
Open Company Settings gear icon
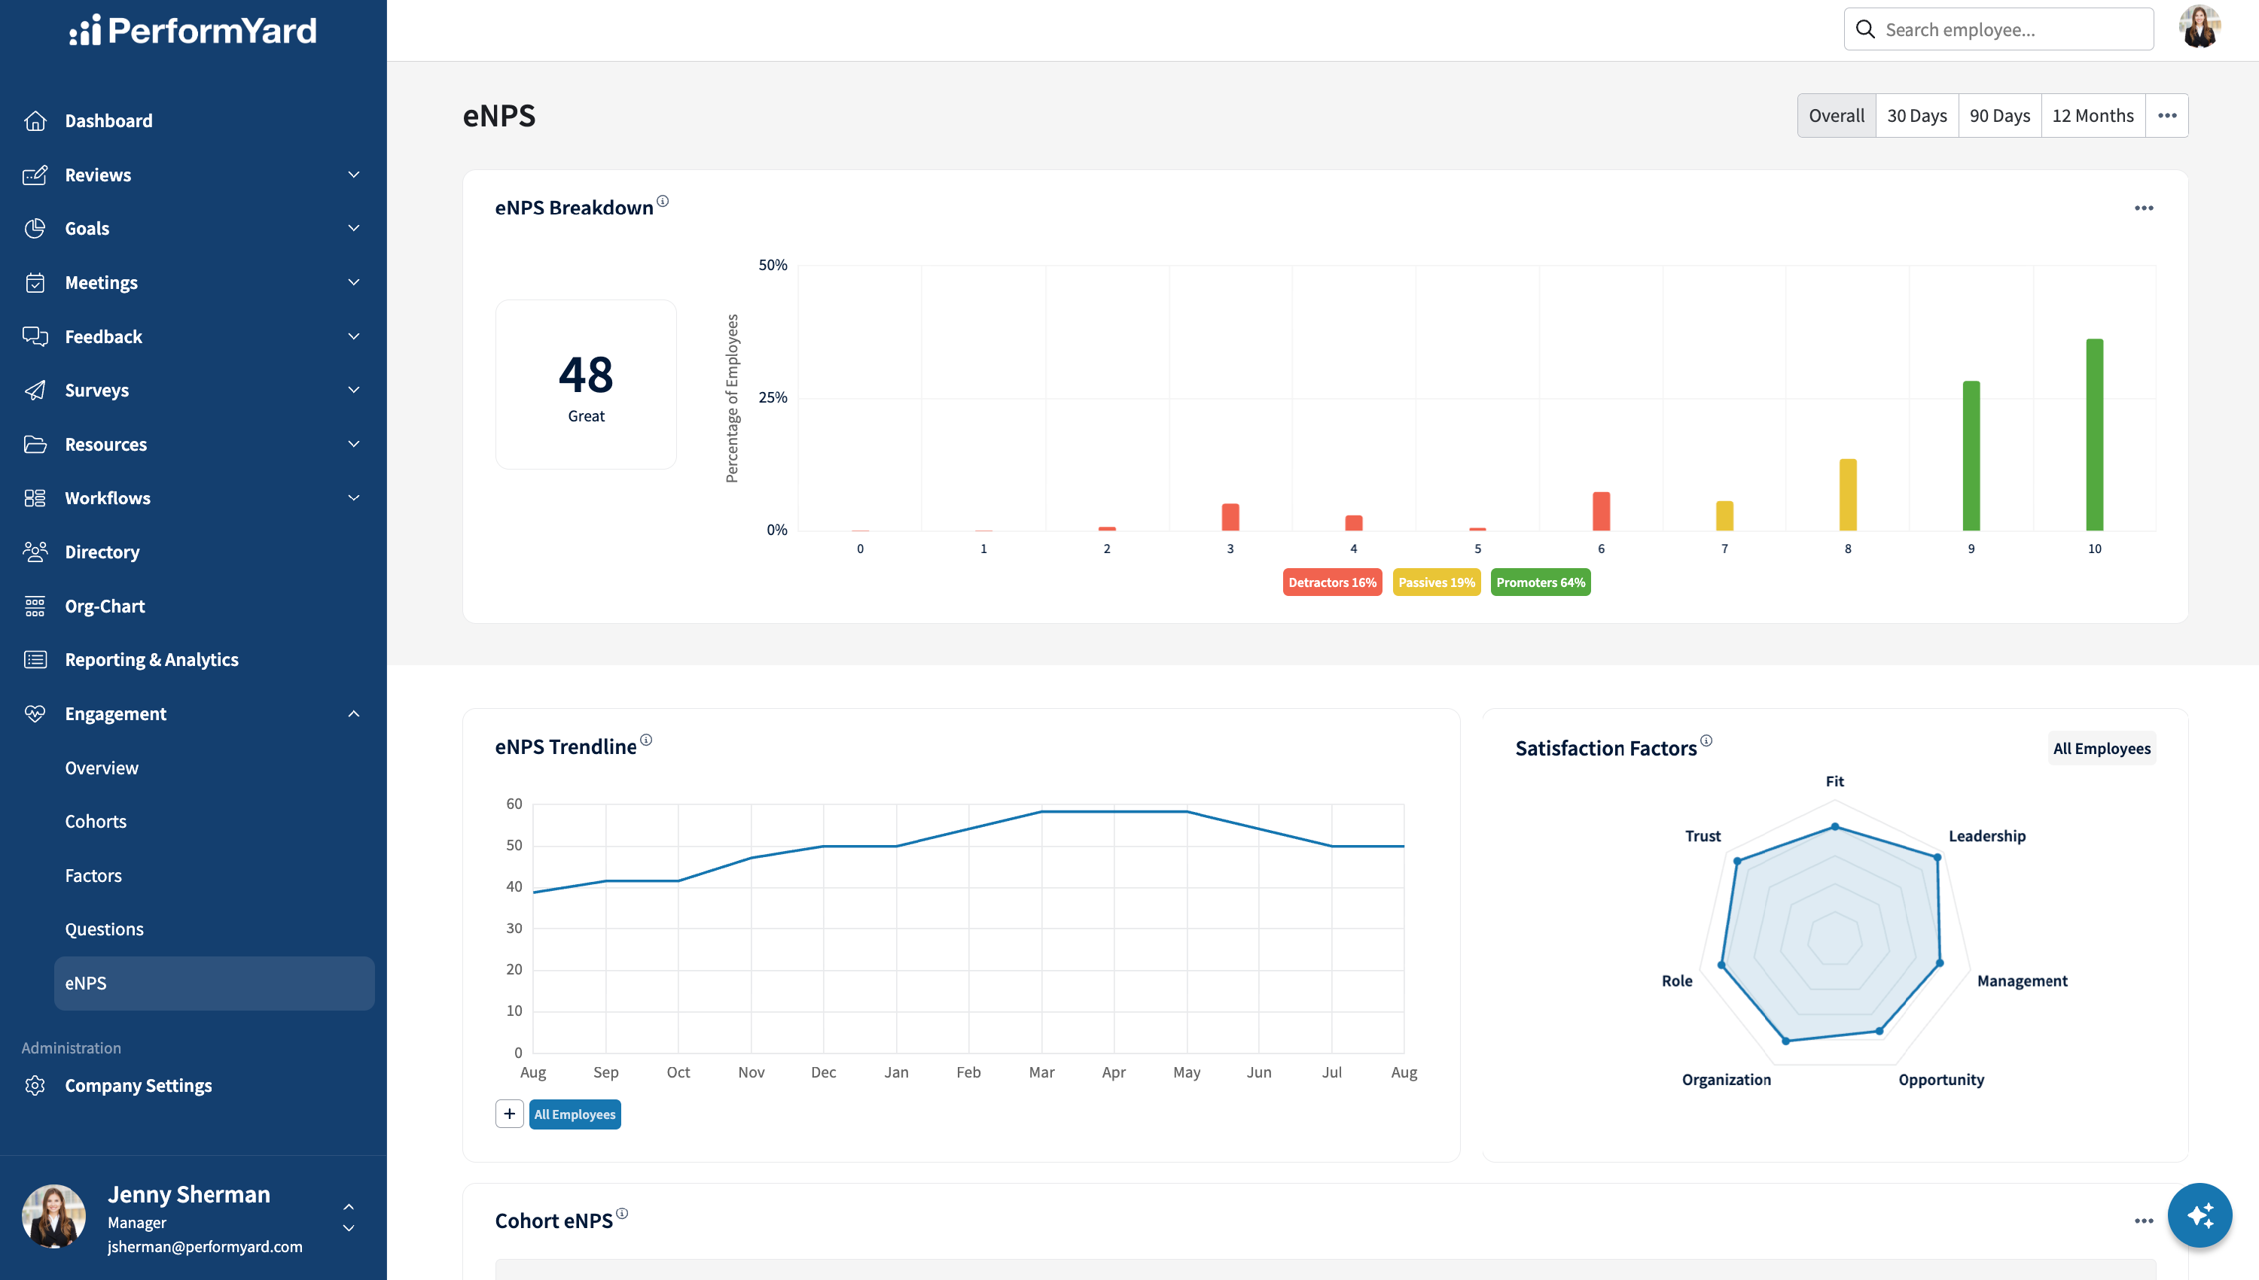35,1086
